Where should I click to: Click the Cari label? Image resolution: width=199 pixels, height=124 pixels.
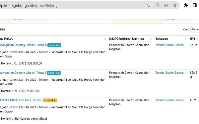(x=186, y=29)
